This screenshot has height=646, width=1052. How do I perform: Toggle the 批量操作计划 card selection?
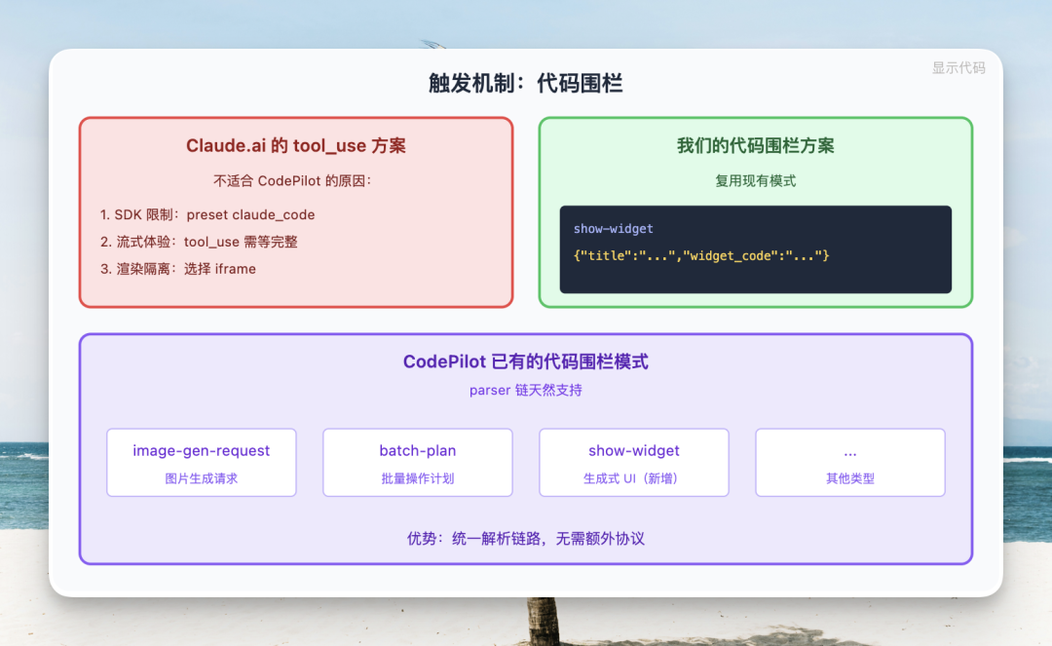417,462
